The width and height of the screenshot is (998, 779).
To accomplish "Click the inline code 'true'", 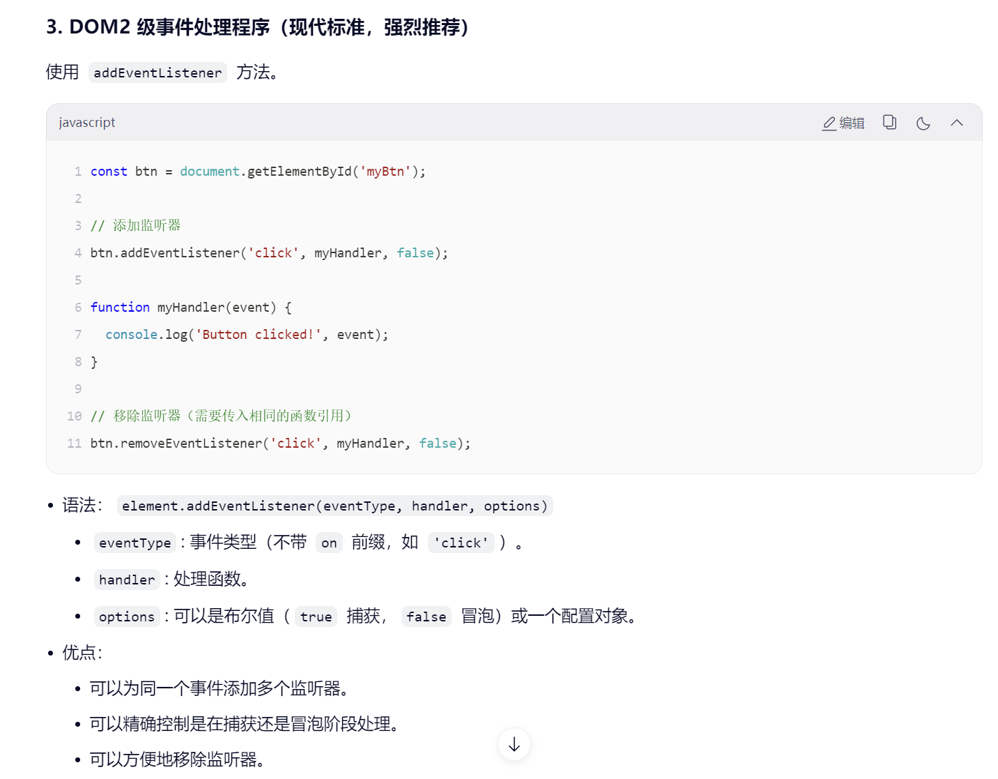I will [x=316, y=617].
